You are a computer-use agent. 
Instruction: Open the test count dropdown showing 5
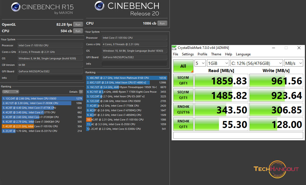(200, 63)
